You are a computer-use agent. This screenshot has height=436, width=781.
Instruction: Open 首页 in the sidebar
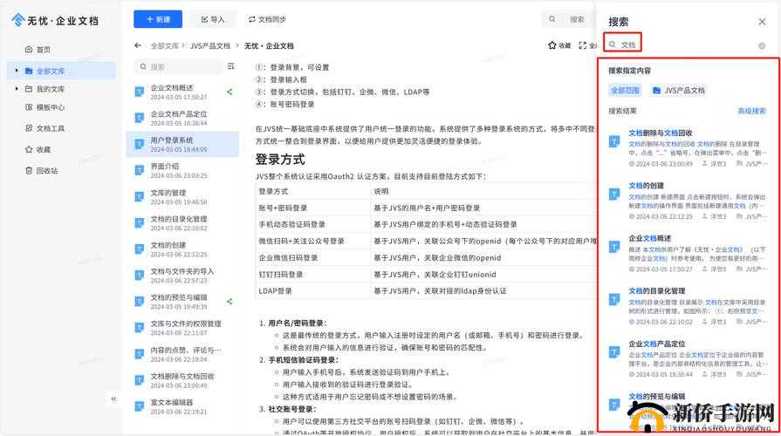pos(44,50)
